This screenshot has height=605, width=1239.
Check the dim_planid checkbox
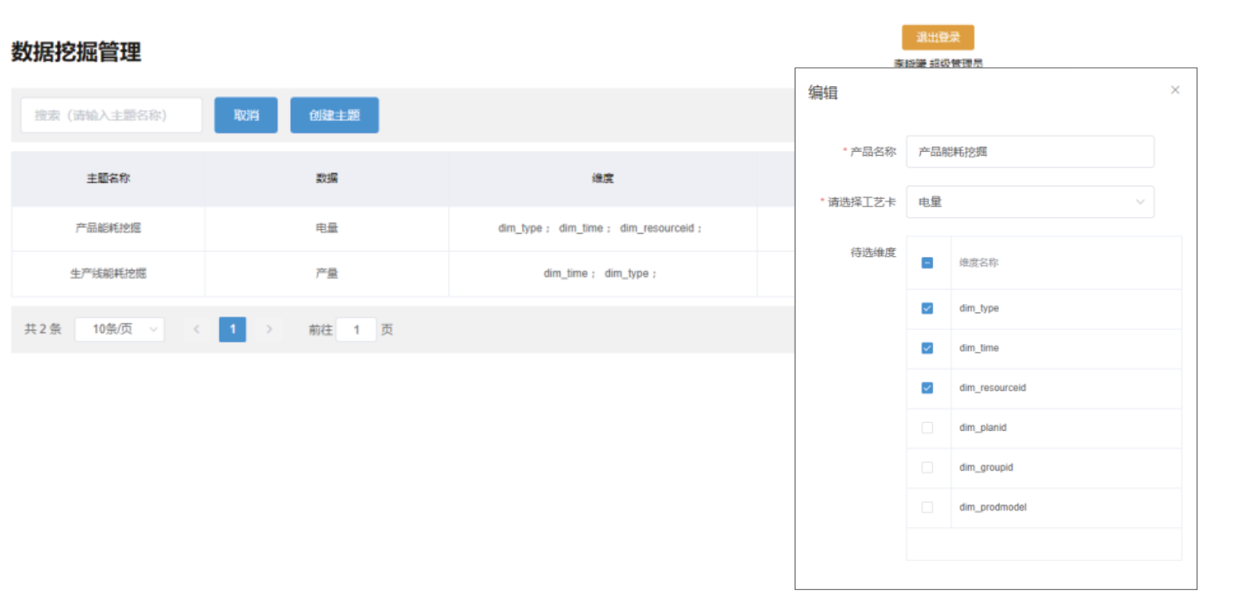click(927, 428)
